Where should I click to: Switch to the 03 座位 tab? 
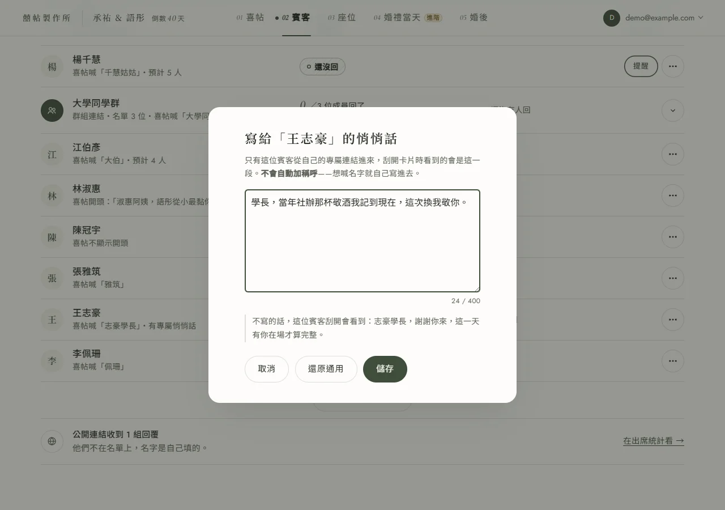(x=342, y=18)
